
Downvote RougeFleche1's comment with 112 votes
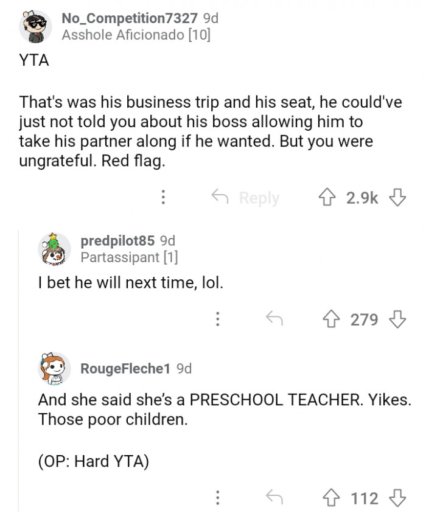pos(397,498)
